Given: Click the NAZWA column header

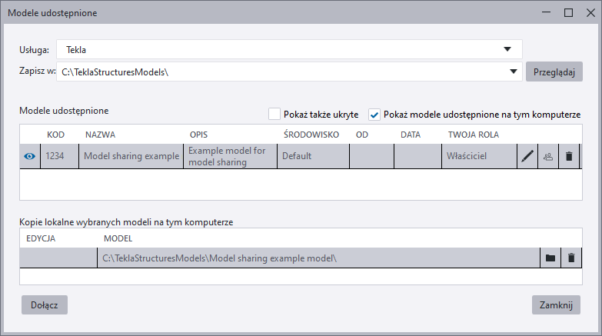Looking at the screenshot, I should 100,135.
